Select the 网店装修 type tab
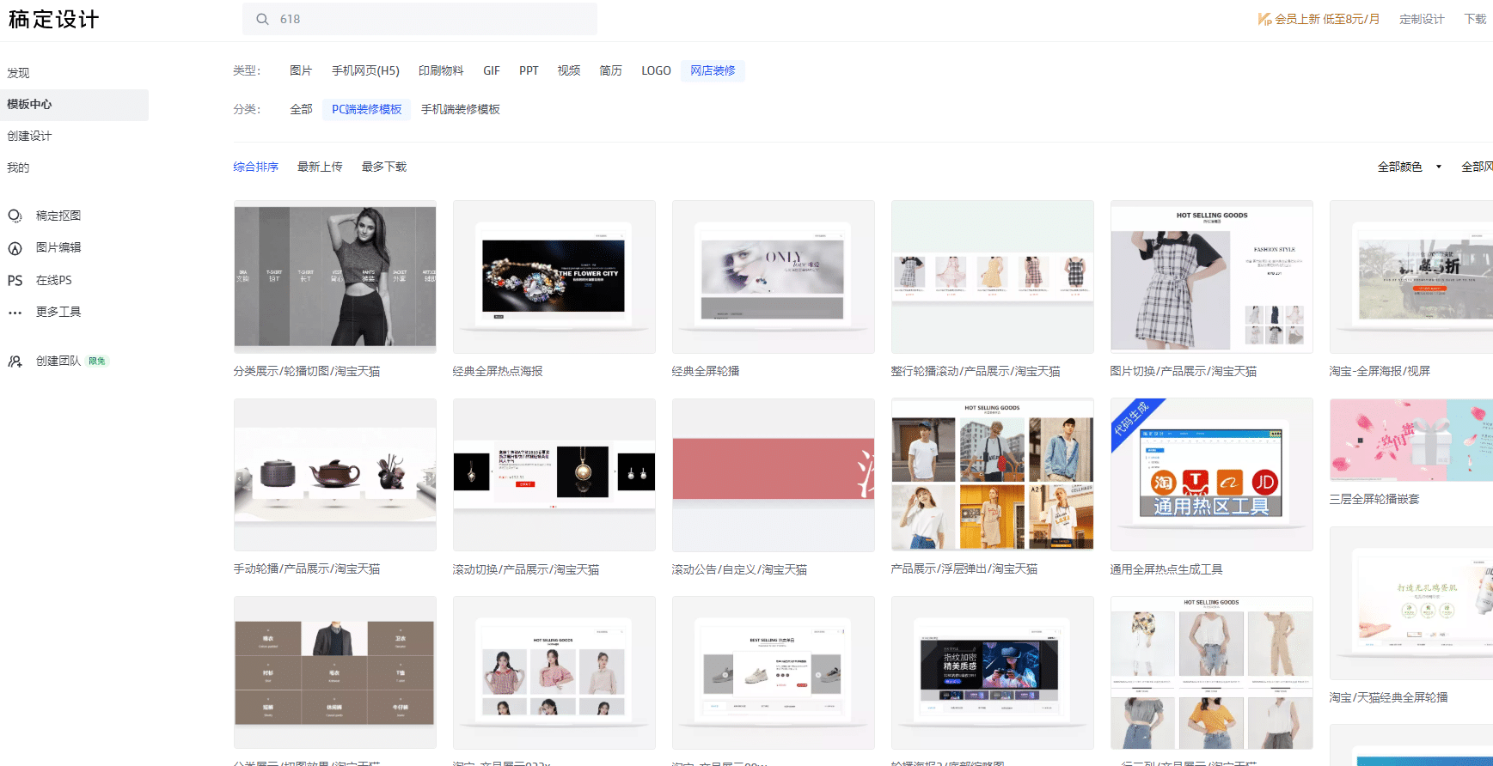The width and height of the screenshot is (1493, 766). pyautogui.click(x=713, y=70)
